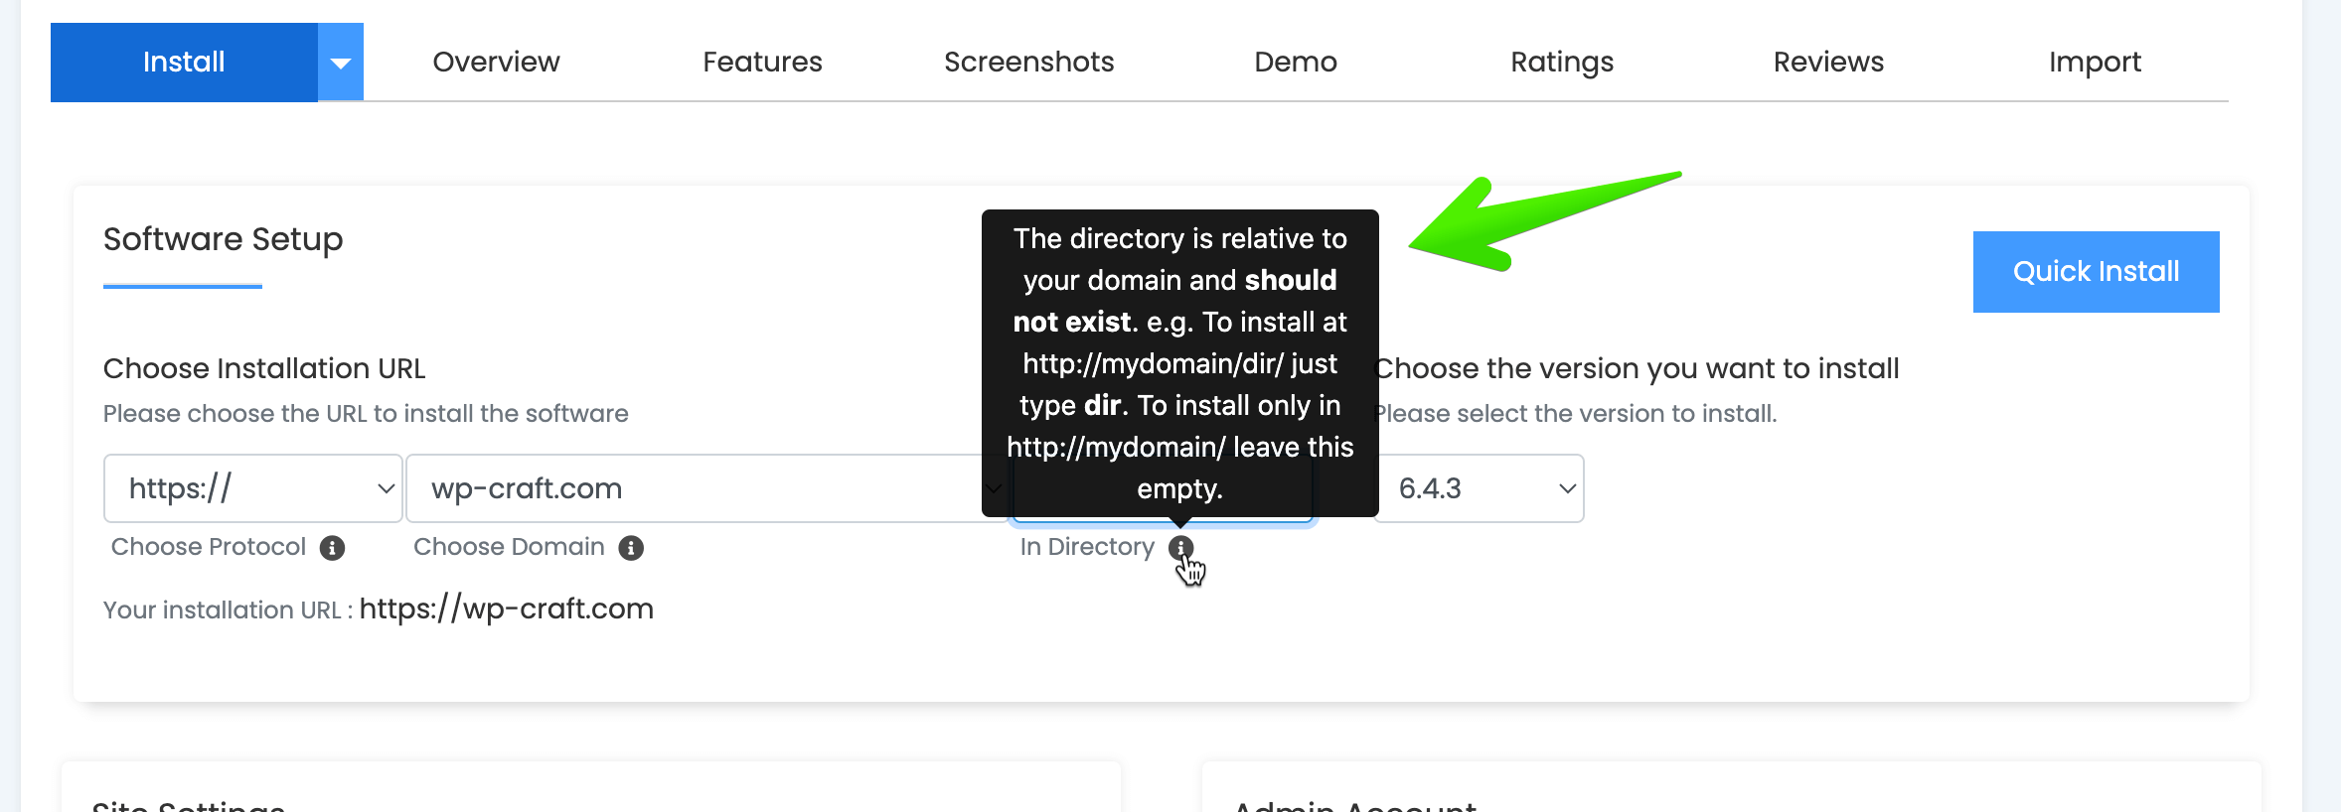
Task: Click the blue Install tab
Action: 184,62
